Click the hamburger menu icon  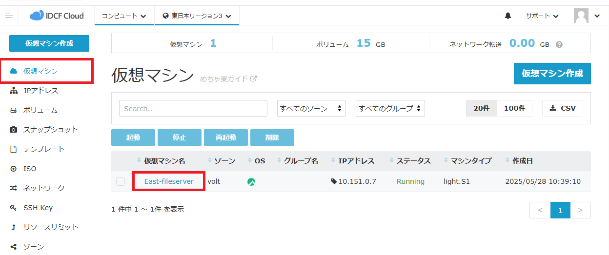(x=9, y=16)
